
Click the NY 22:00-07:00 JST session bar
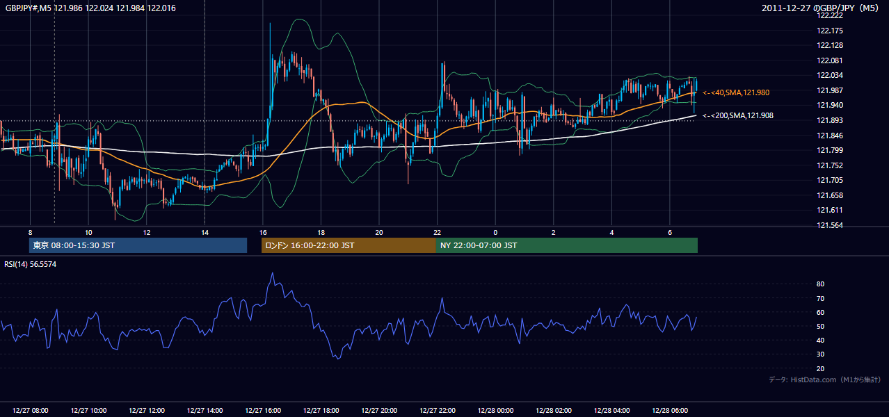567,245
